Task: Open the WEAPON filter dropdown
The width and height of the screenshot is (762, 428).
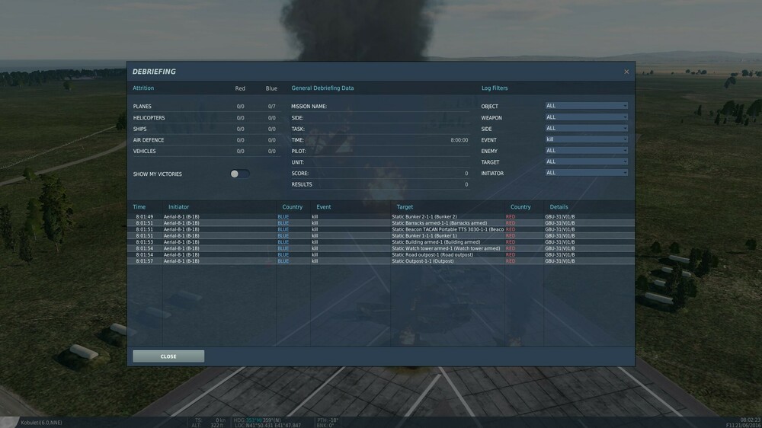Action: click(586, 117)
